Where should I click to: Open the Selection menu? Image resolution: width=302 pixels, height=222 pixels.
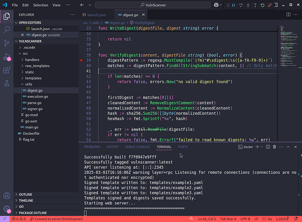click(41, 5)
